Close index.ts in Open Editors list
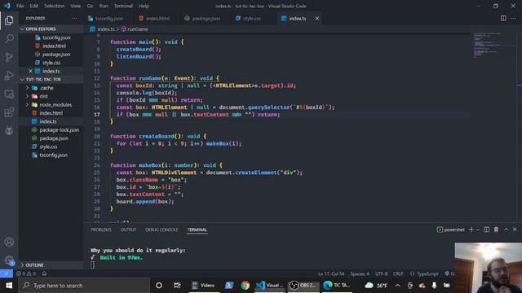Screen dimensions: 522x293 point(31,71)
